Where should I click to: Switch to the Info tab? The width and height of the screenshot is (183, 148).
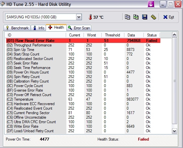pos(38,28)
